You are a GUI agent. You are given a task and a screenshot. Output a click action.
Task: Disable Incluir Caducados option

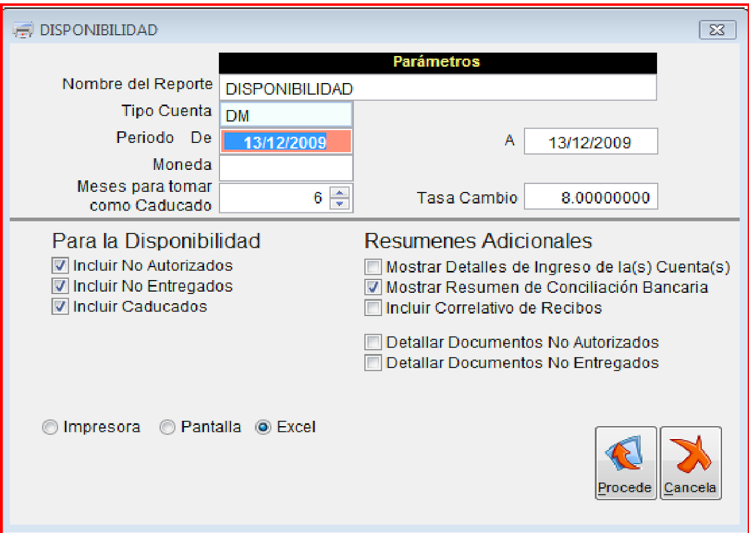tap(60, 306)
